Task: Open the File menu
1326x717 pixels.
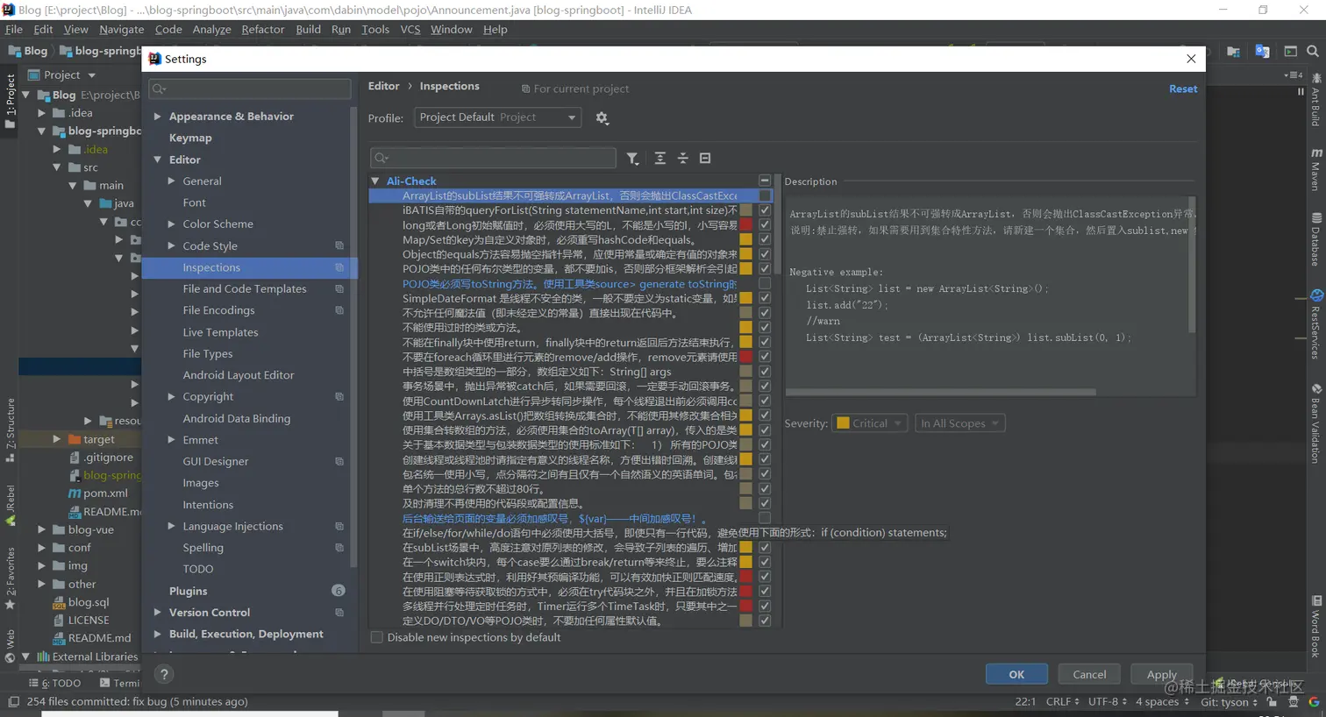Action: (14, 29)
